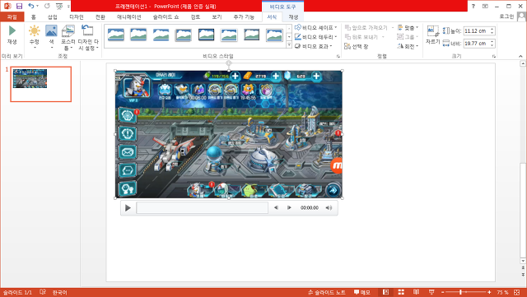Switch to the 재생 playback tab under video tools
Viewport: 527px width, 297px height.
point(293,16)
